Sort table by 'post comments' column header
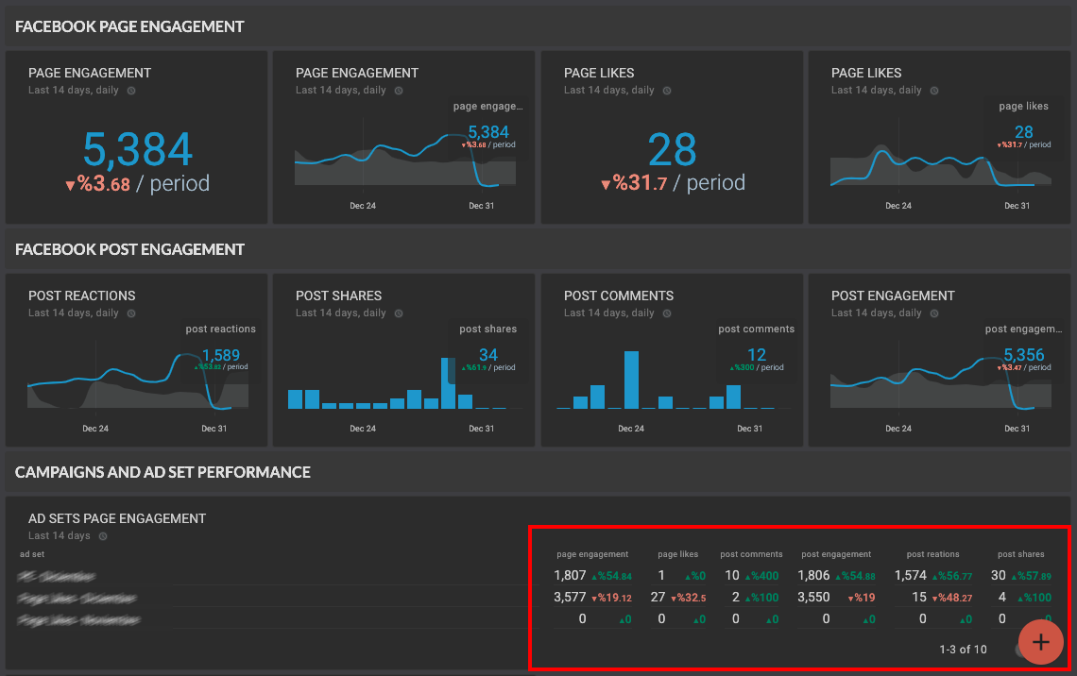 coord(751,554)
